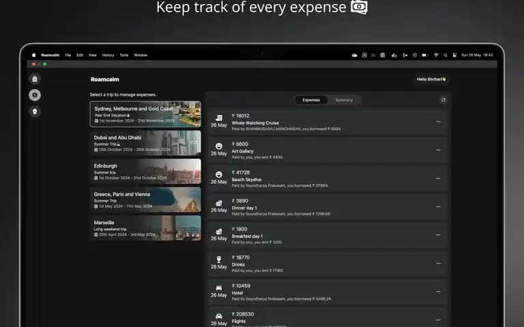The height and width of the screenshot is (327, 524).
Task: Open the Apple menu
Action: (x=33, y=55)
